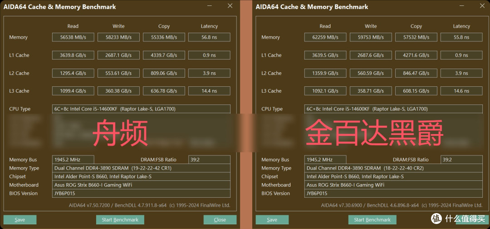This screenshot has width=490, height=229.
Task: Click the L3 Cache Copy field 636.78 GB/s
Action: (164, 91)
